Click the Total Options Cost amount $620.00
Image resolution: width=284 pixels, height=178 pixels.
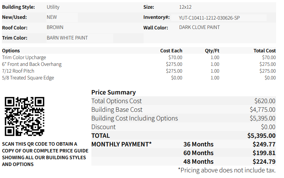(x=265, y=101)
